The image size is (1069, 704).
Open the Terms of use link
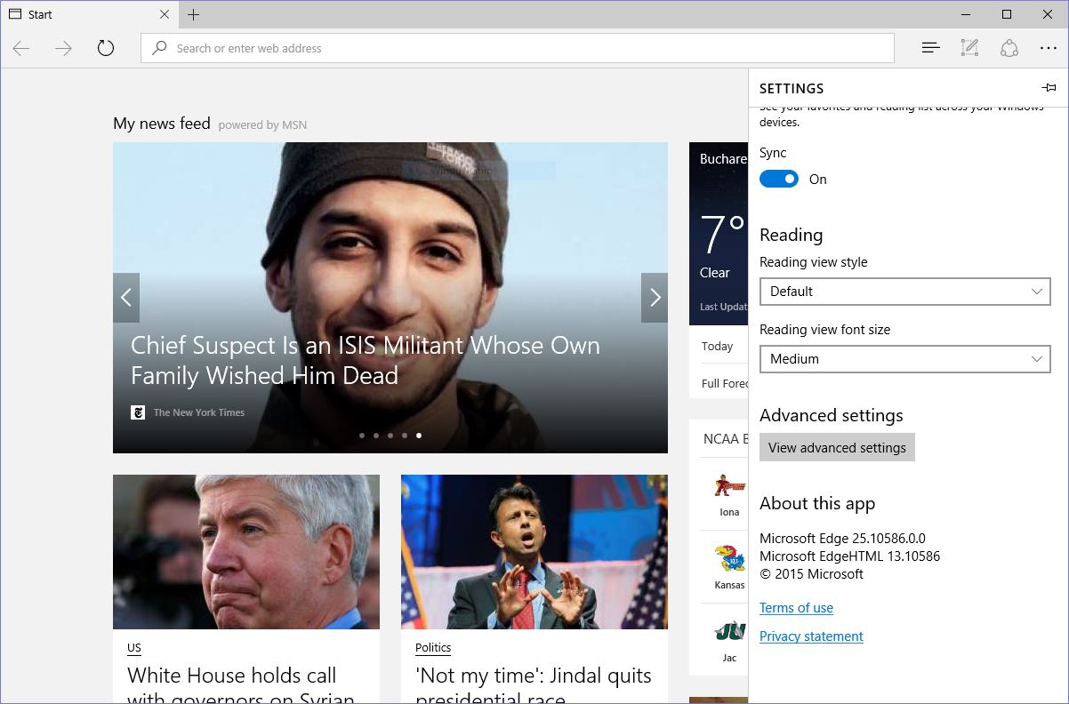(x=796, y=608)
